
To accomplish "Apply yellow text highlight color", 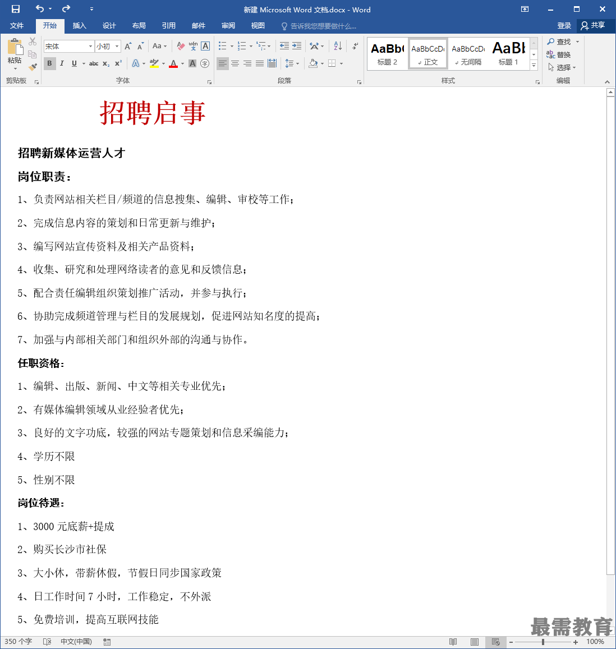I will point(154,63).
